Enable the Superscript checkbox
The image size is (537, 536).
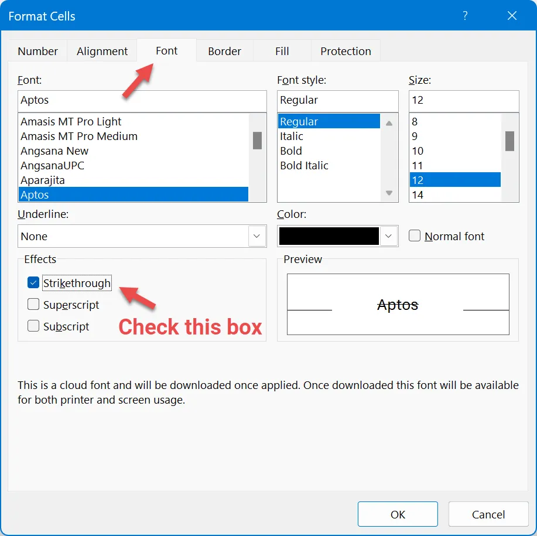33,305
